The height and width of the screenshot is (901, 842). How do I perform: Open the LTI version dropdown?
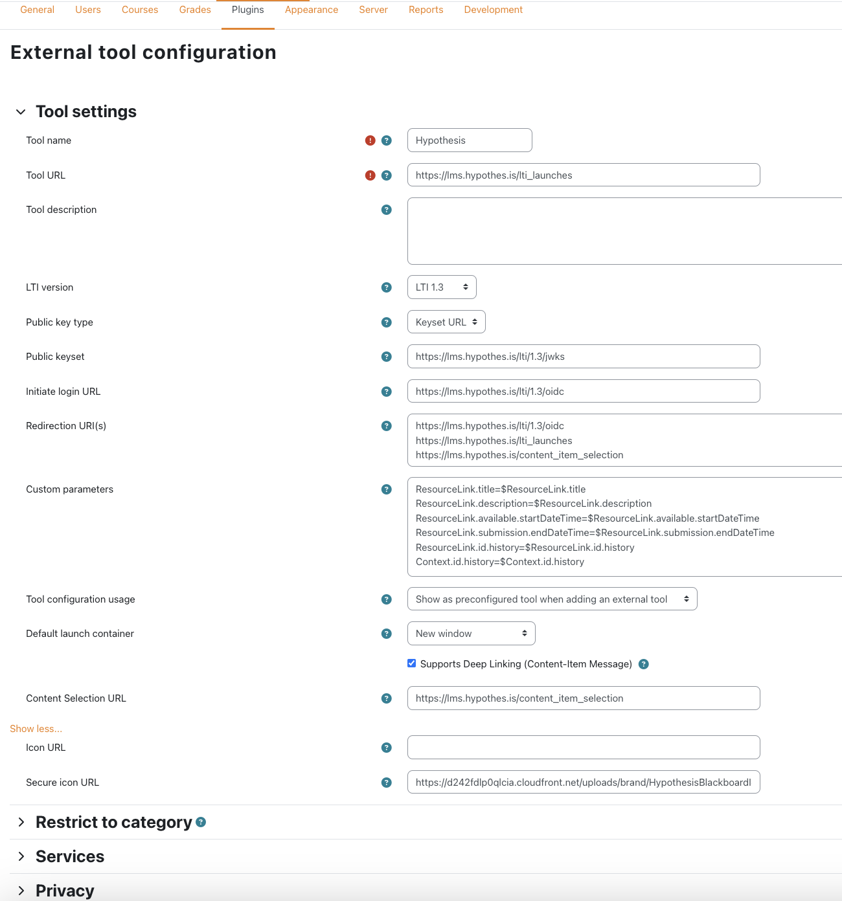pos(442,287)
